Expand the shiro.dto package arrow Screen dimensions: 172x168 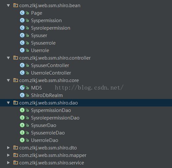pyautogui.click(x=8, y=148)
